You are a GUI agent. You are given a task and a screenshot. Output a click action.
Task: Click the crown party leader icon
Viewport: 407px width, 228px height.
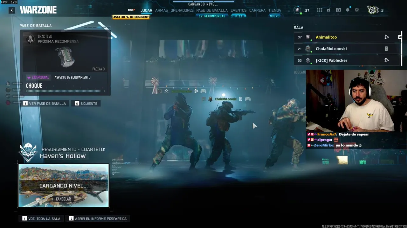400,37
